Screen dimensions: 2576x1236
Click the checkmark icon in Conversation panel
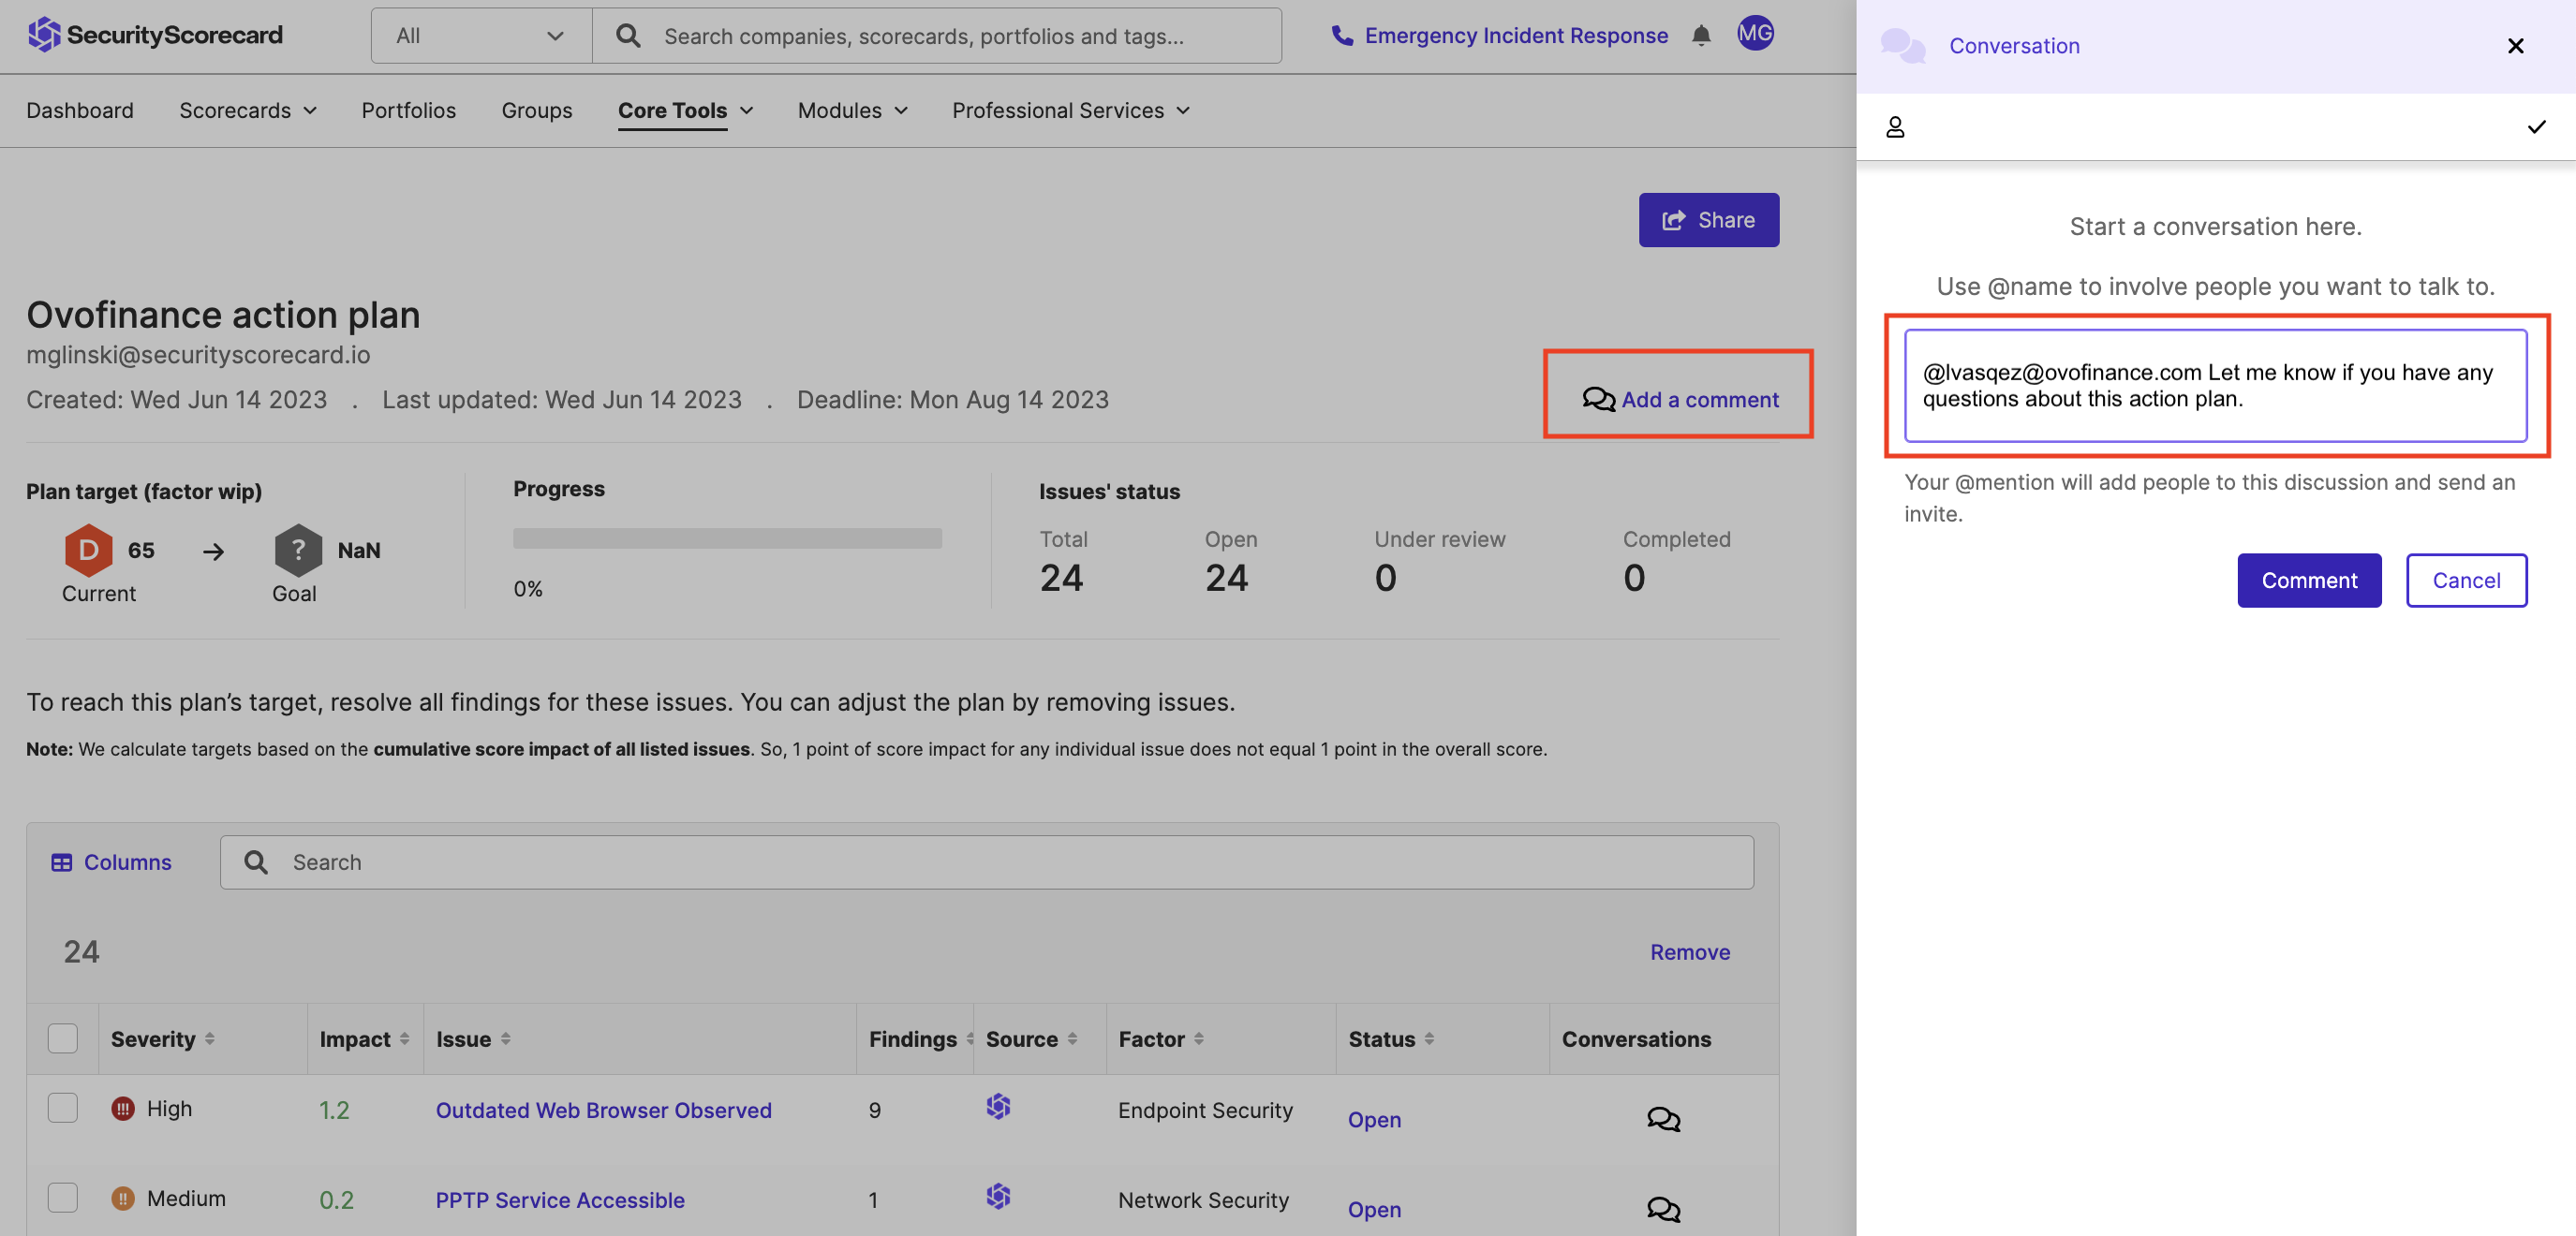pyautogui.click(x=2536, y=127)
